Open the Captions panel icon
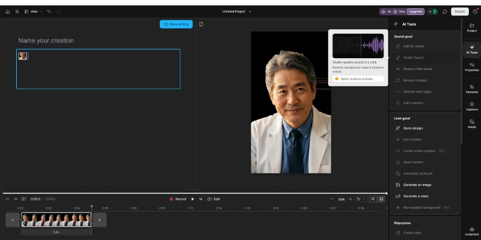The image size is (481, 240). pos(472,106)
